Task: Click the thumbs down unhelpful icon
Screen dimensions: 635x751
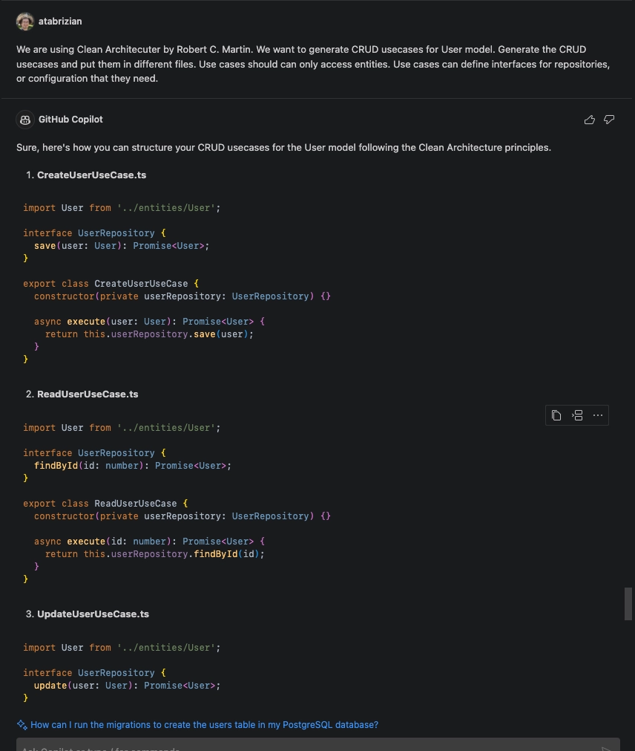Action: [x=609, y=120]
